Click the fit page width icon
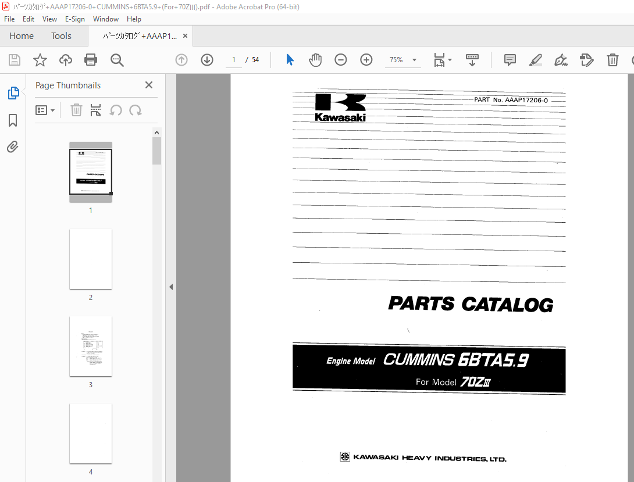This screenshot has width=634, height=482. 439,60
